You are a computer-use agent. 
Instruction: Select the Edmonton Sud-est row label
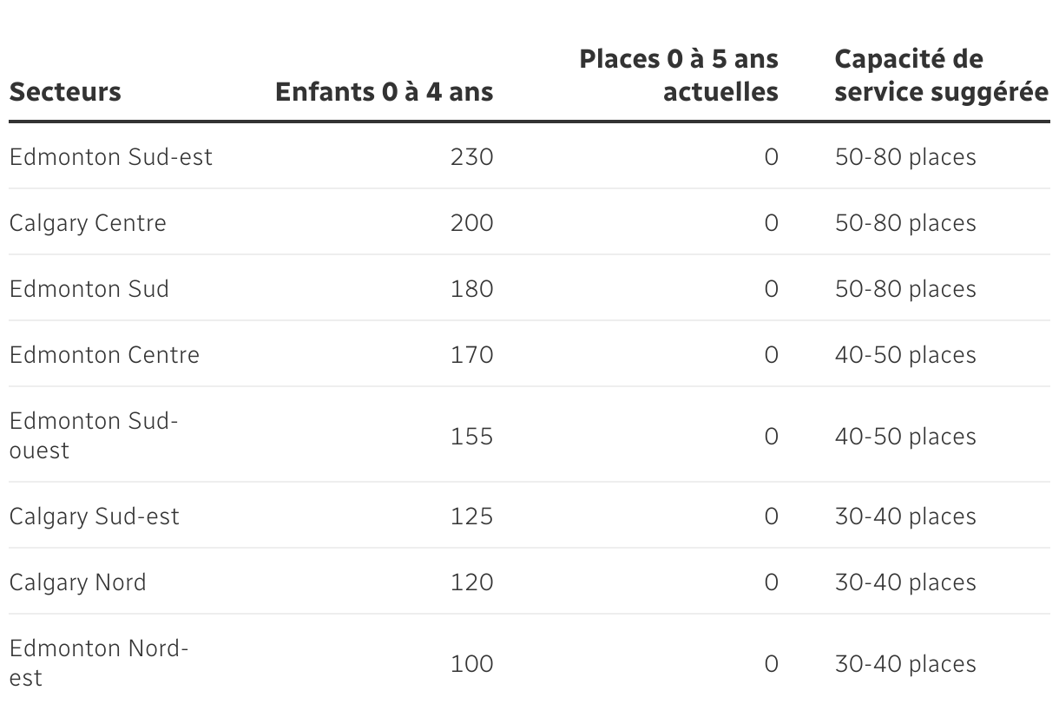click(111, 157)
